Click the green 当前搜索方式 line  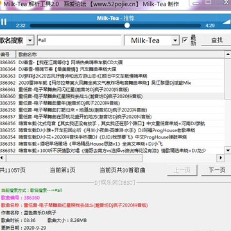click(31, 190)
